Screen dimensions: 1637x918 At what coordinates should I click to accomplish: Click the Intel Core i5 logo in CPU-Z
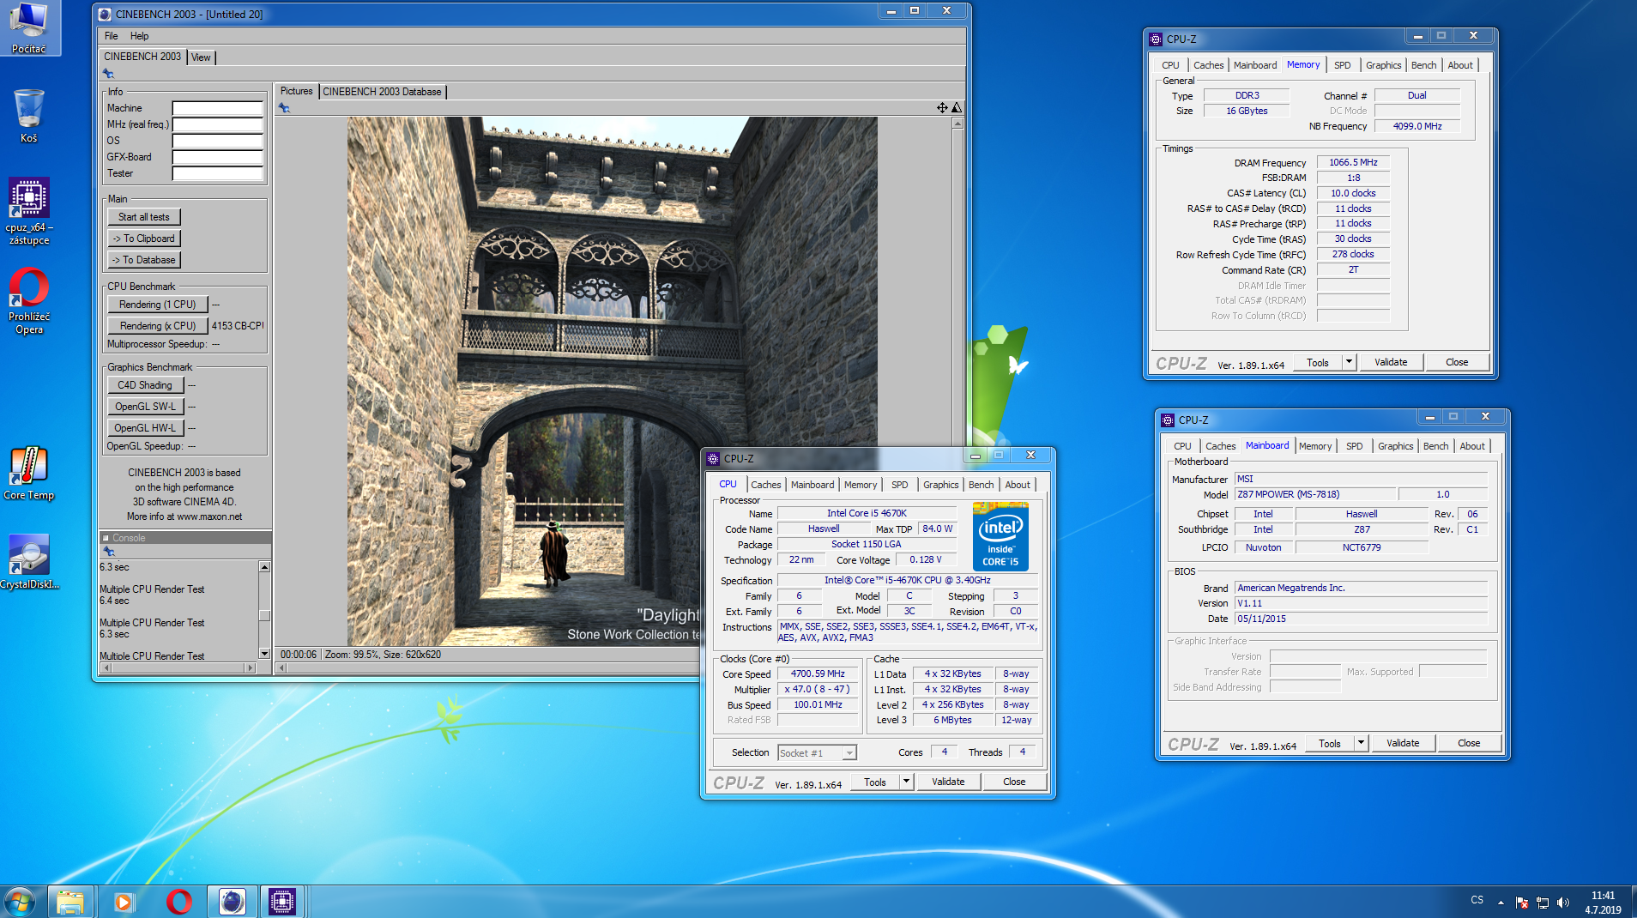[x=1000, y=537]
